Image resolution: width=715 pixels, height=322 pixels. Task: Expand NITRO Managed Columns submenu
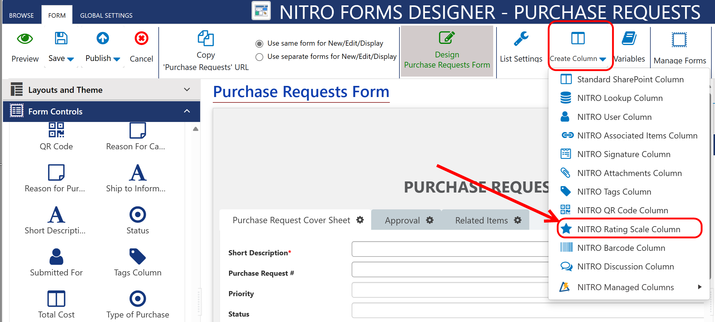(629, 287)
